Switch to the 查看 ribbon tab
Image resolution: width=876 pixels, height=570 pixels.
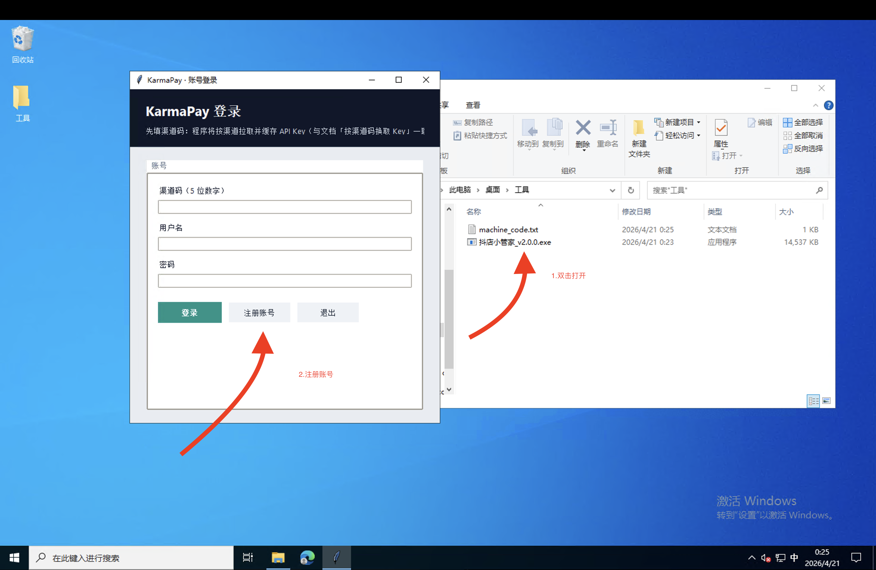(x=473, y=105)
